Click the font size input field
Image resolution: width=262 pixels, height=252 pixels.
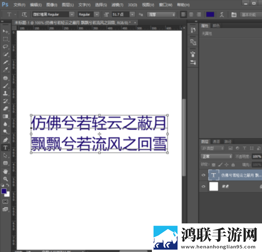pyautogui.click(x=120, y=15)
